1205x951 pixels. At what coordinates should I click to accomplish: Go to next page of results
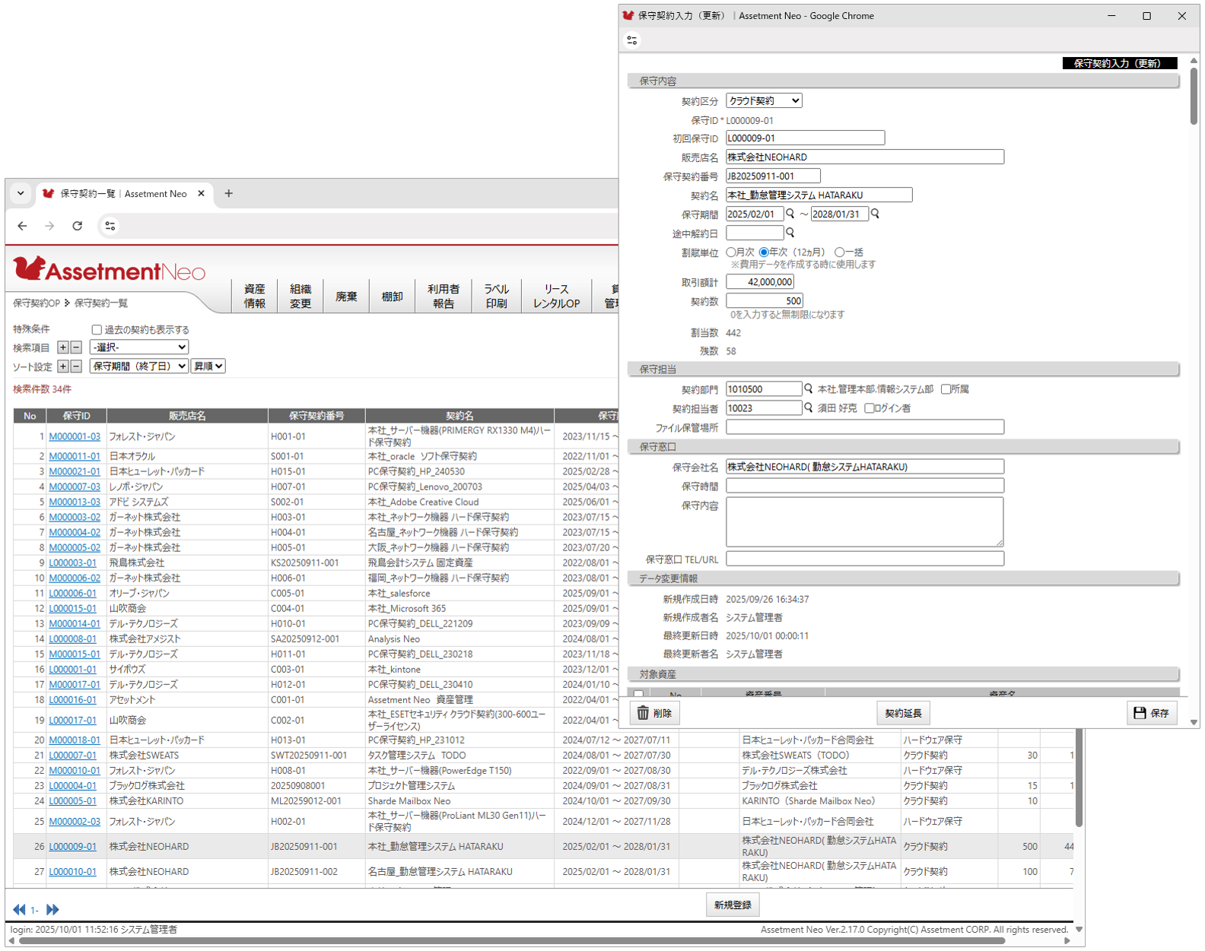52,909
